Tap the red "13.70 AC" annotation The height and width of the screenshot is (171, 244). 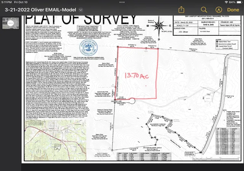pyautogui.click(x=136, y=76)
